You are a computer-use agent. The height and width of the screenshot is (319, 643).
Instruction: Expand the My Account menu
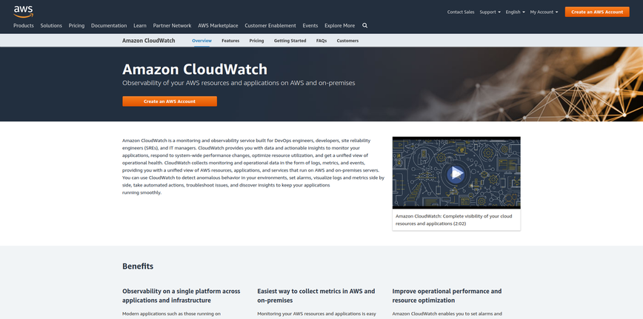[544, 12]
